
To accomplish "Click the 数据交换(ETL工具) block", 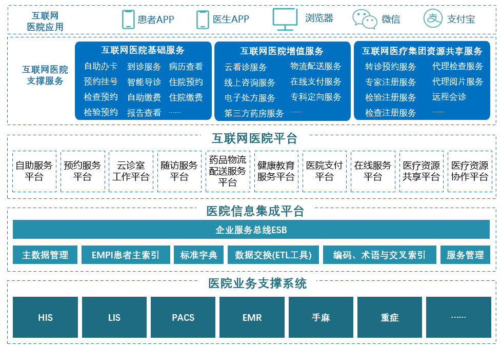I will click(273, 255).
